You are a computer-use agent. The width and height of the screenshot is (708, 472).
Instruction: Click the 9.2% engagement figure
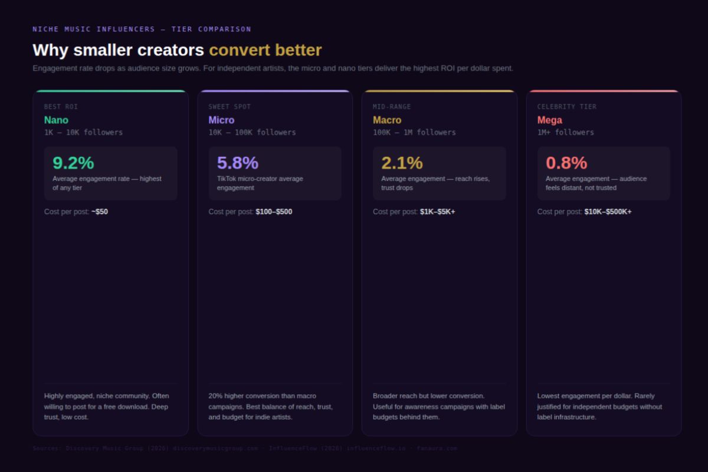(x=73, y=163)
